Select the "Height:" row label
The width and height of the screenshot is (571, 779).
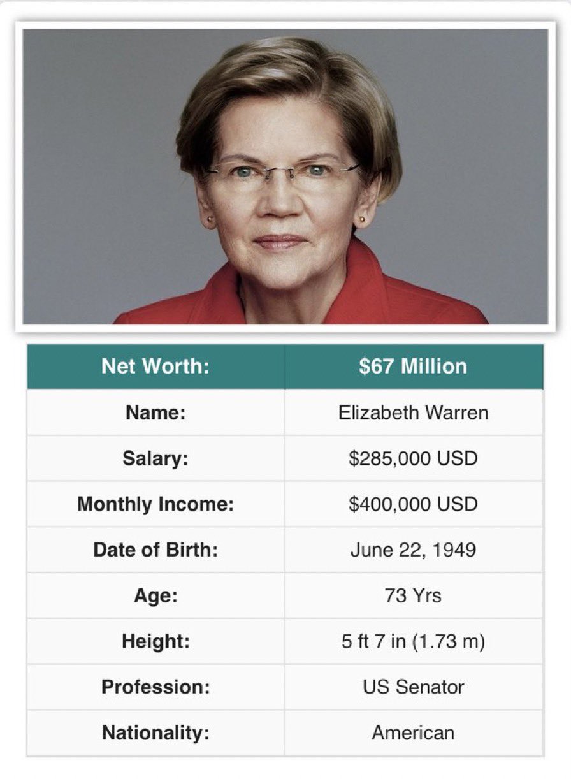coord(155,641)
